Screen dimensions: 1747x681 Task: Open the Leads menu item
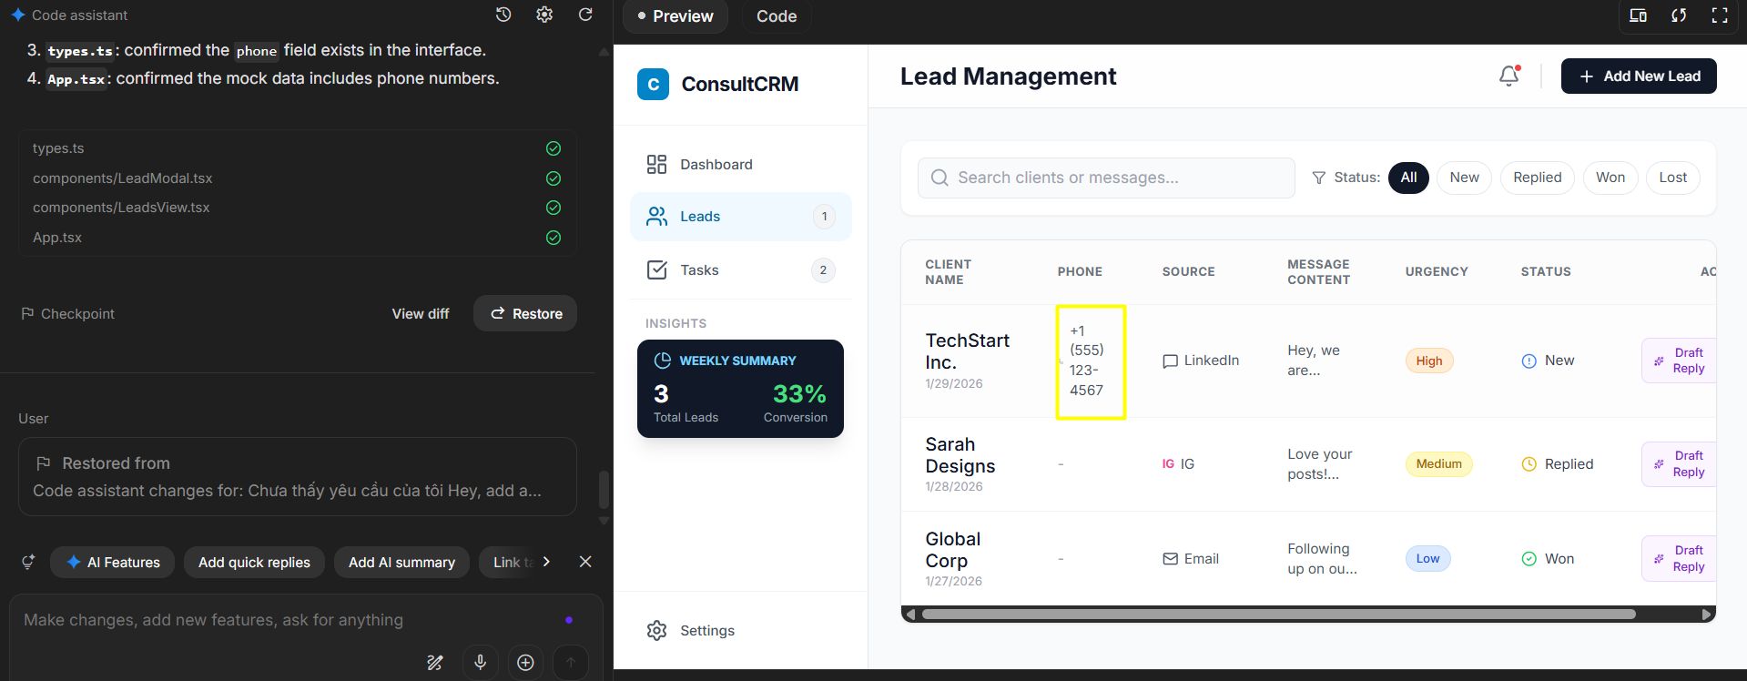point(741,217)
